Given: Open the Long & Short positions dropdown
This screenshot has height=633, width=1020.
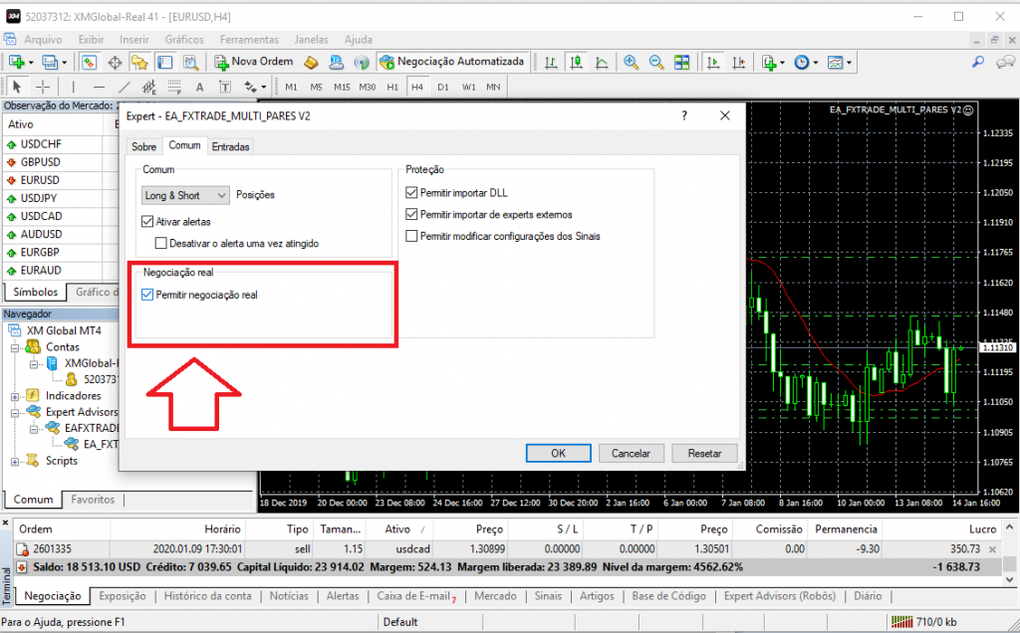Looking at the screenshot, I should 185,195.
